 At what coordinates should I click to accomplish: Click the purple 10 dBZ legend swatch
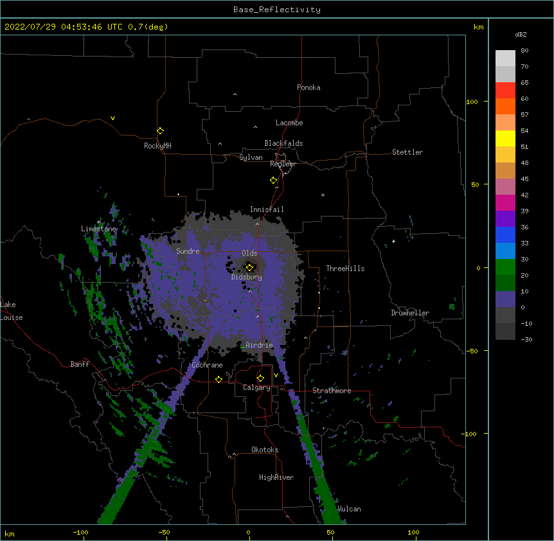(505, 299)
